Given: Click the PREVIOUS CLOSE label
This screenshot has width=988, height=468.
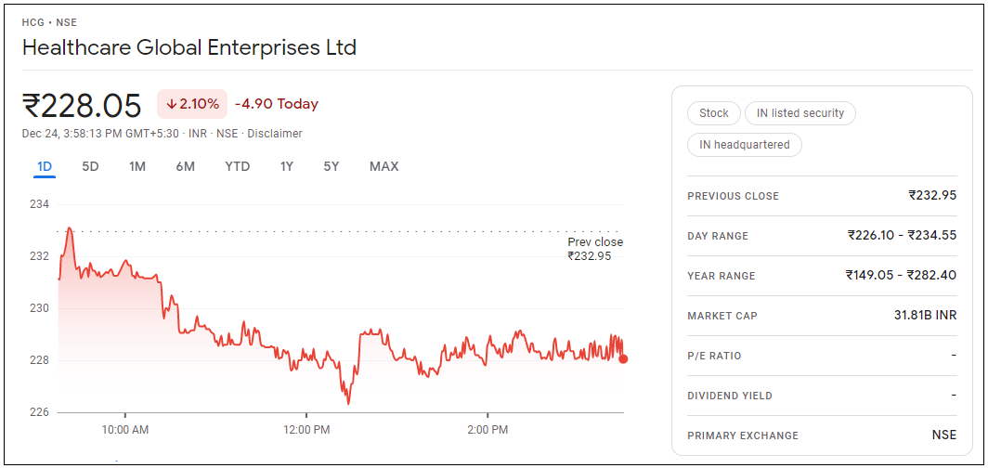Looking at the screenshot, I should pos(734,197).
